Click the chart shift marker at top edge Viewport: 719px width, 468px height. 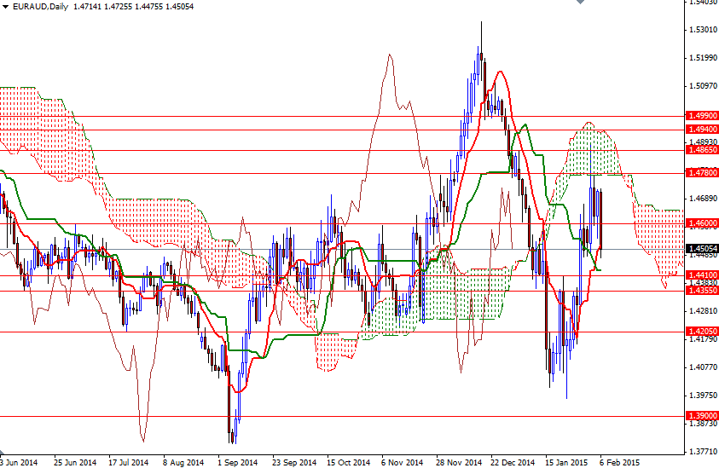tap(581, 2)
